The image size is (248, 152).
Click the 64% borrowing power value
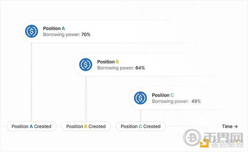pyautogui.click(x=140, y=68)
